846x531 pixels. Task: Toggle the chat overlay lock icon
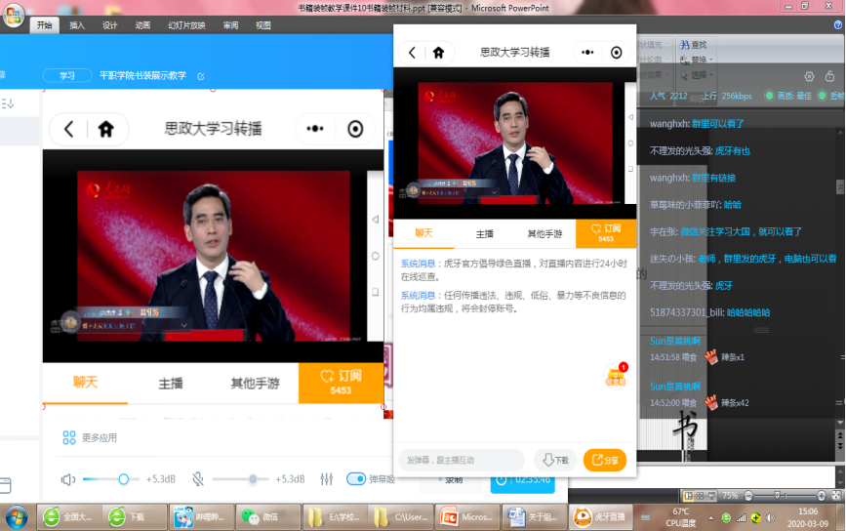click(829, 76)
